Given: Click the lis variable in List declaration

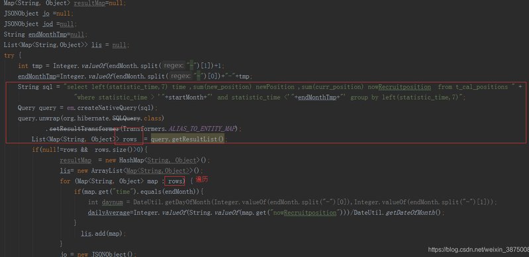Looking at the screenshot, I should pos(97,45).
